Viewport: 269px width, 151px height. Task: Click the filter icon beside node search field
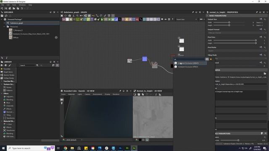click(x=207, y=59)
